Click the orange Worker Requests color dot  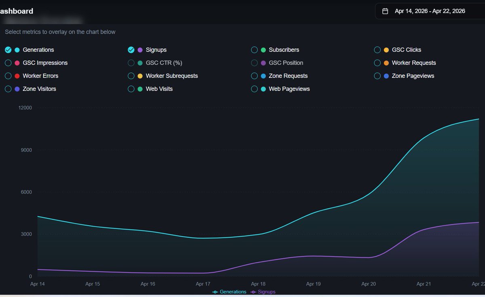386,63
